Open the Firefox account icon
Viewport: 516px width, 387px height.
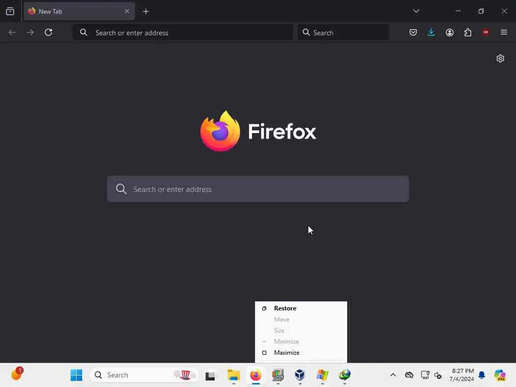pos(449,32)
